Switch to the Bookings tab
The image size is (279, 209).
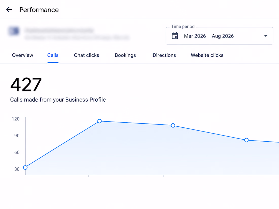tap(125, 55)
